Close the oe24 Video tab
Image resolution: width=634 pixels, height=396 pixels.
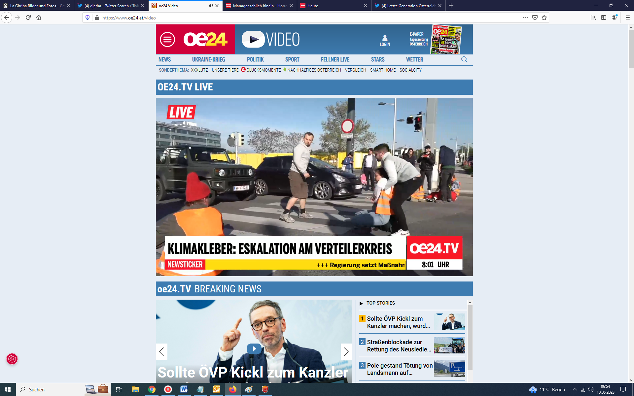pos(217,6)
